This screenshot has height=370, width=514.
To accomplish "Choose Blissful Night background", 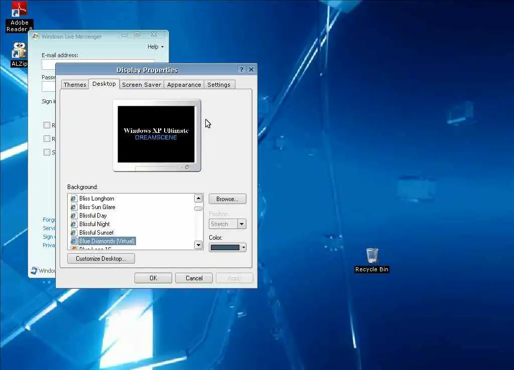I will click(94, 224).
